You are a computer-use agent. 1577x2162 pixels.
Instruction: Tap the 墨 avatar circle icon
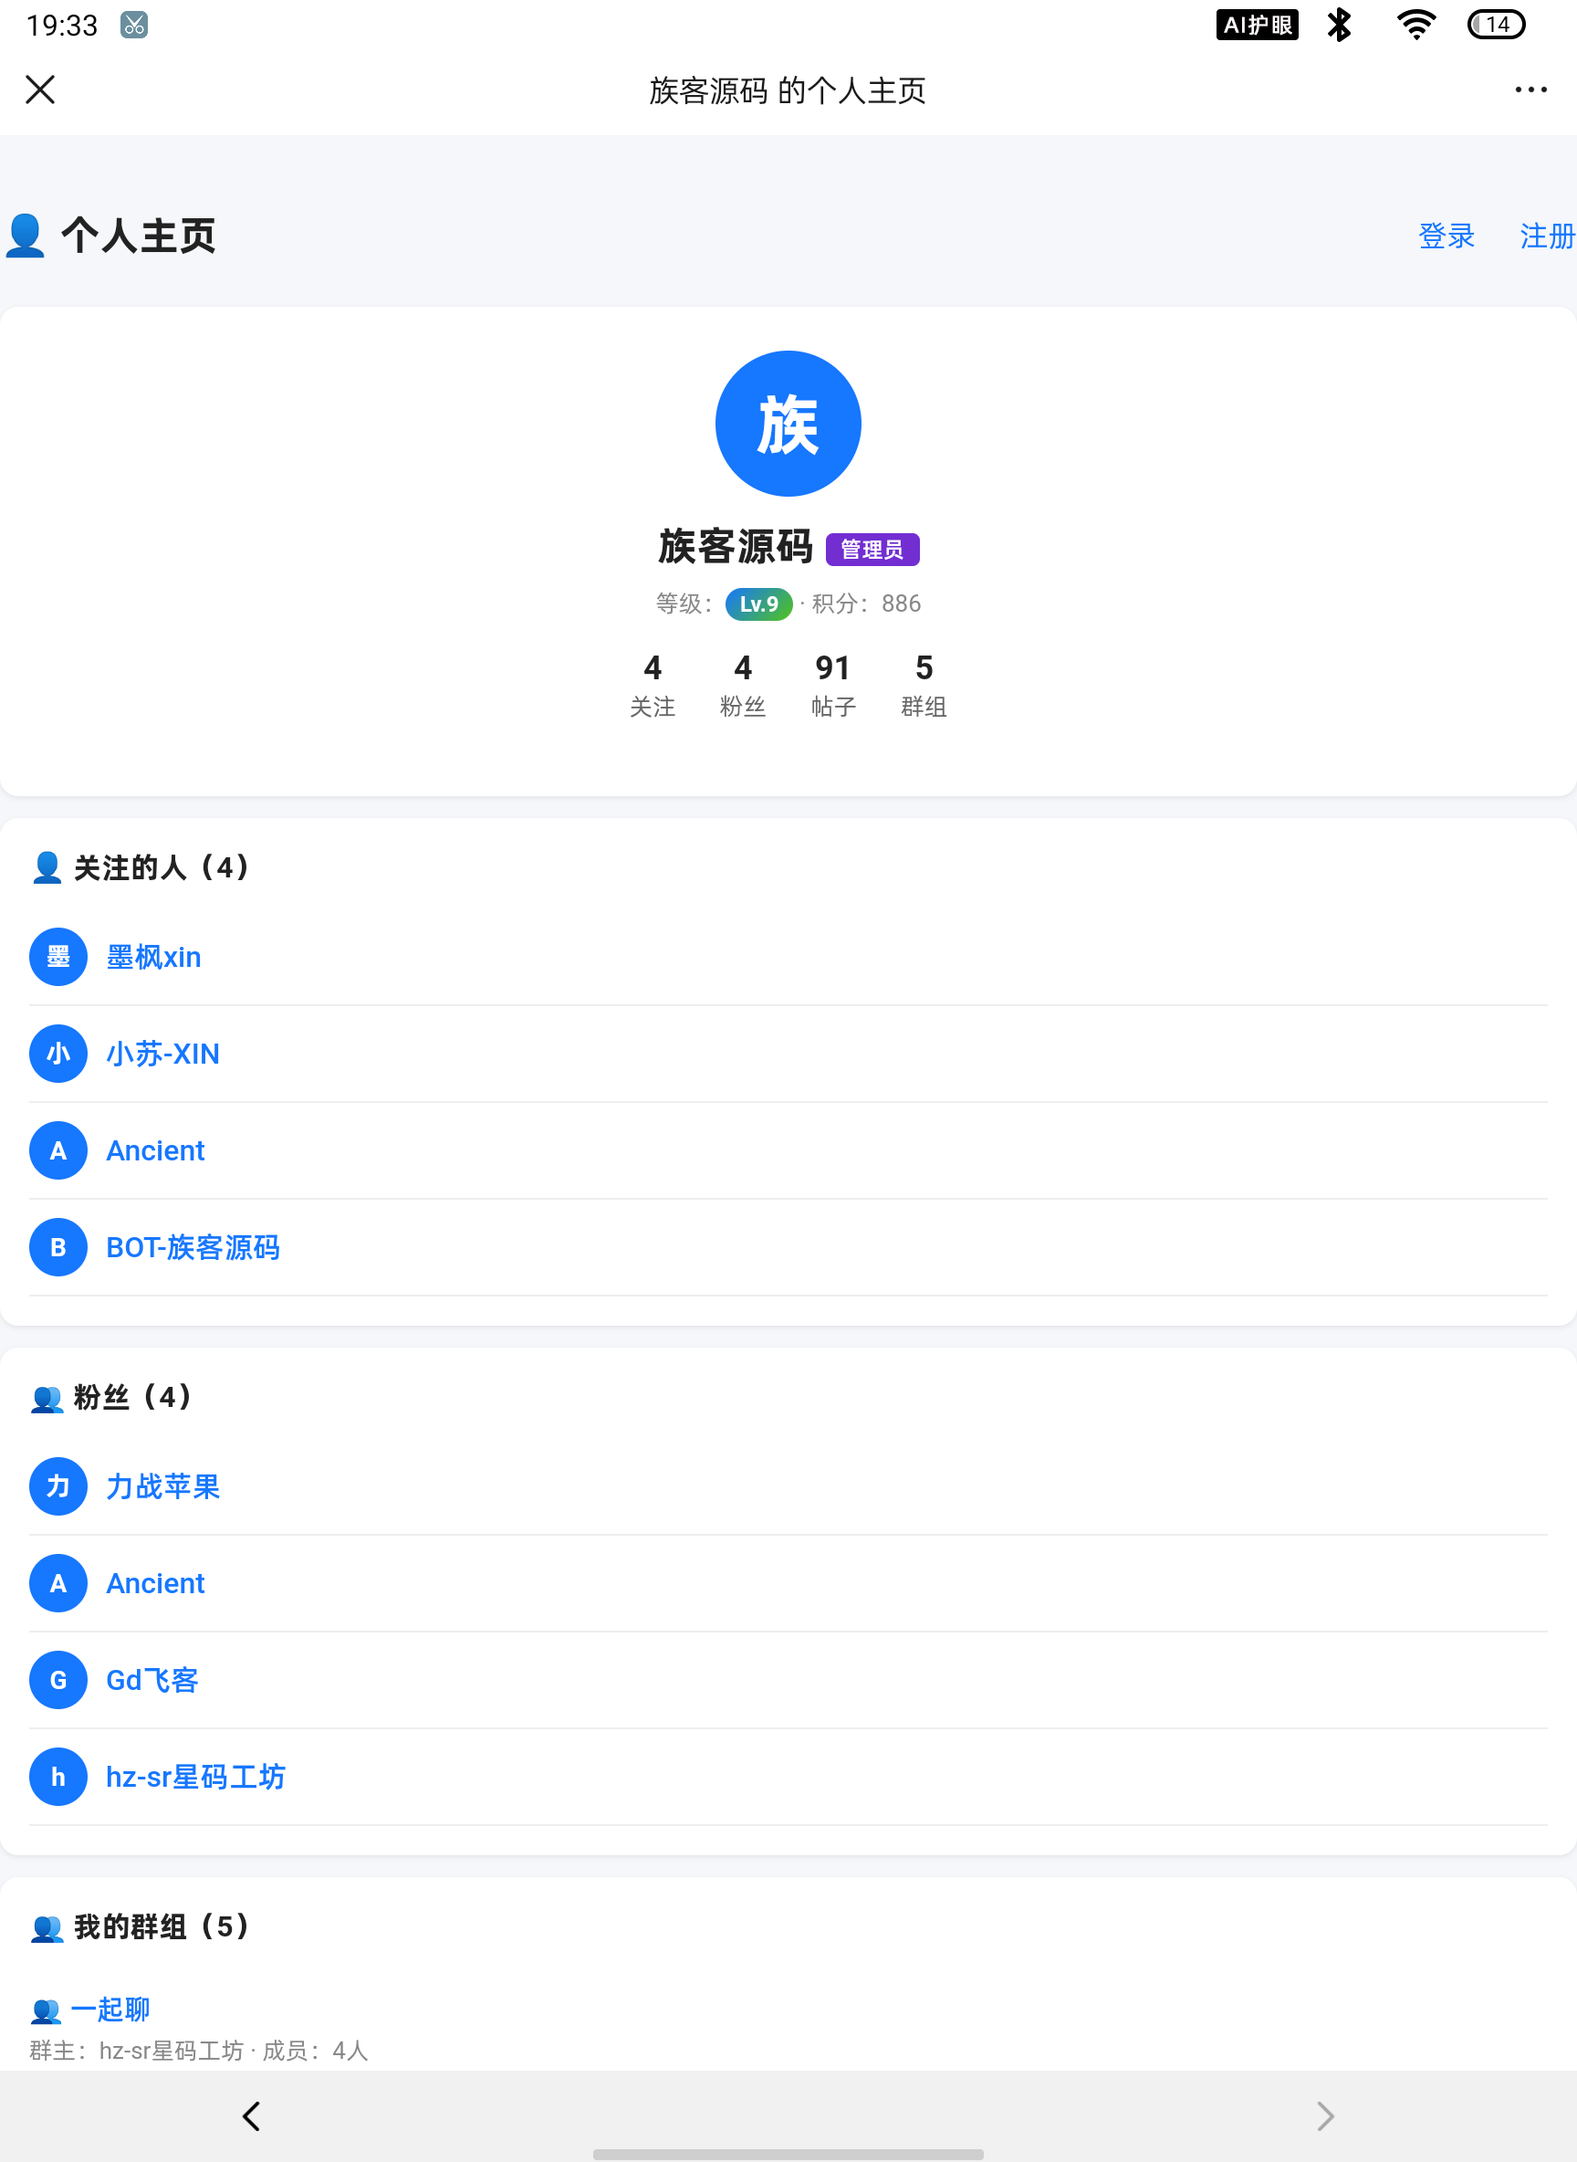(x=58, y=957)
